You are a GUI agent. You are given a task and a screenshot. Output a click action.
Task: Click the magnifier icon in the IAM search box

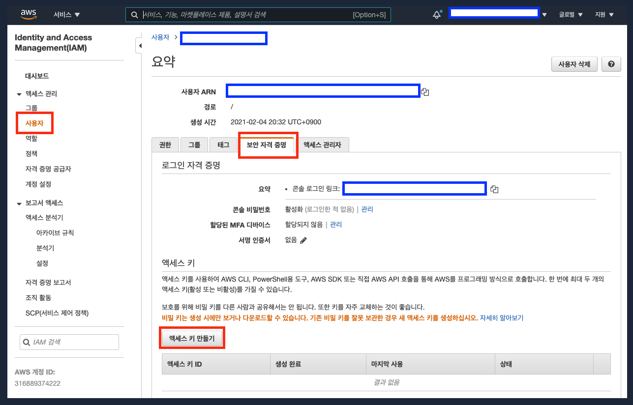tap(26, 342)
